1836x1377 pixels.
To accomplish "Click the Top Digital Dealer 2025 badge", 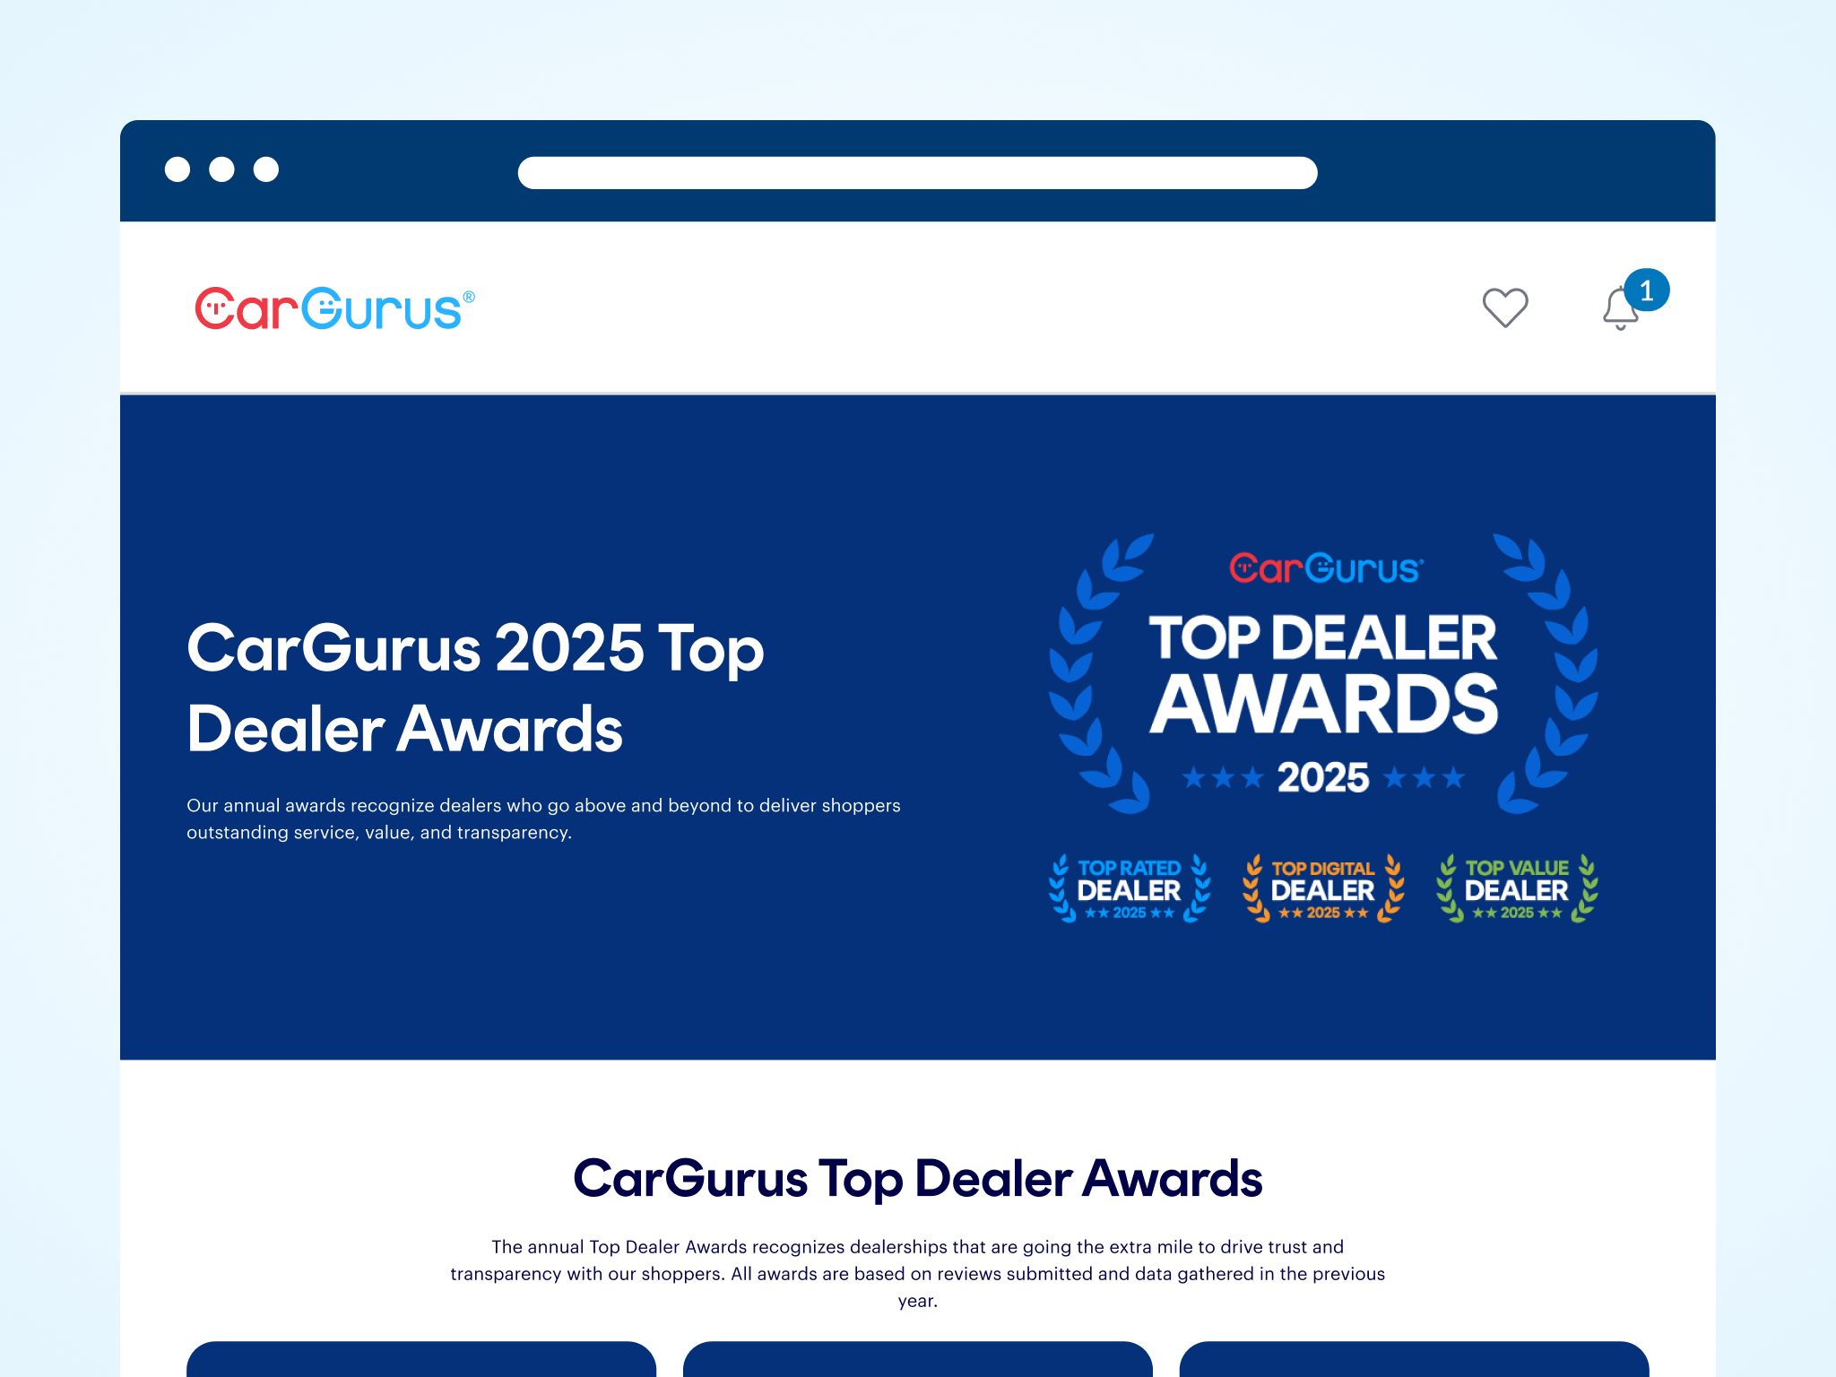I will click(1323, 888).
